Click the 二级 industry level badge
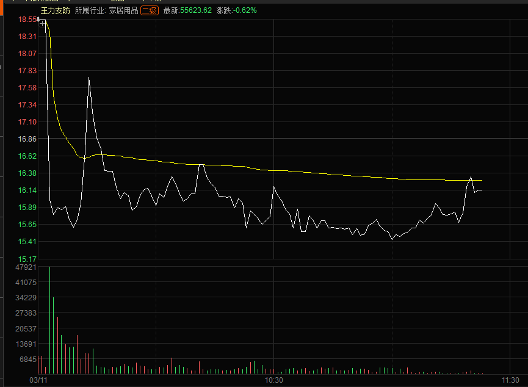 [x=149, y=10]
